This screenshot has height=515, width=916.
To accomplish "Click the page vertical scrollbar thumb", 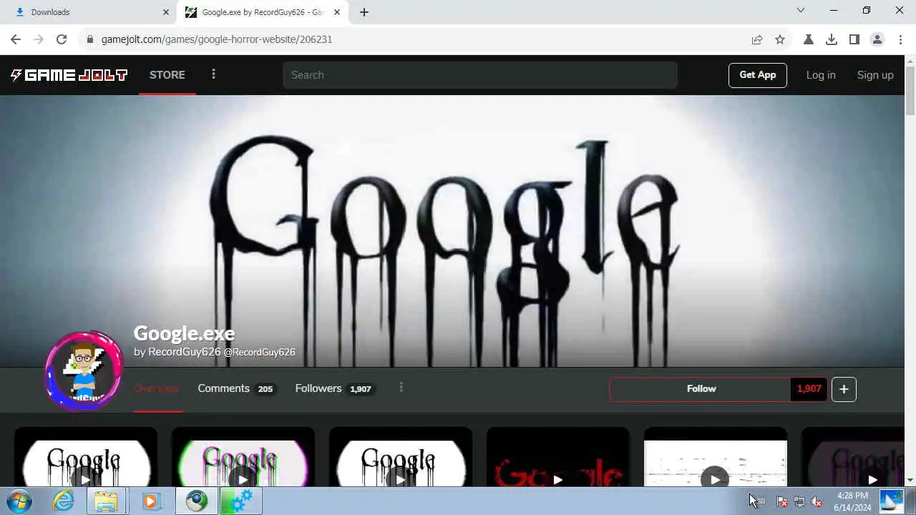I will click(910, 91).
